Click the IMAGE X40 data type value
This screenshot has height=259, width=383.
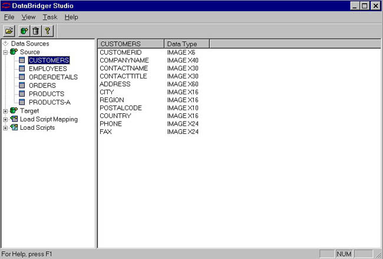coord(183,60)
